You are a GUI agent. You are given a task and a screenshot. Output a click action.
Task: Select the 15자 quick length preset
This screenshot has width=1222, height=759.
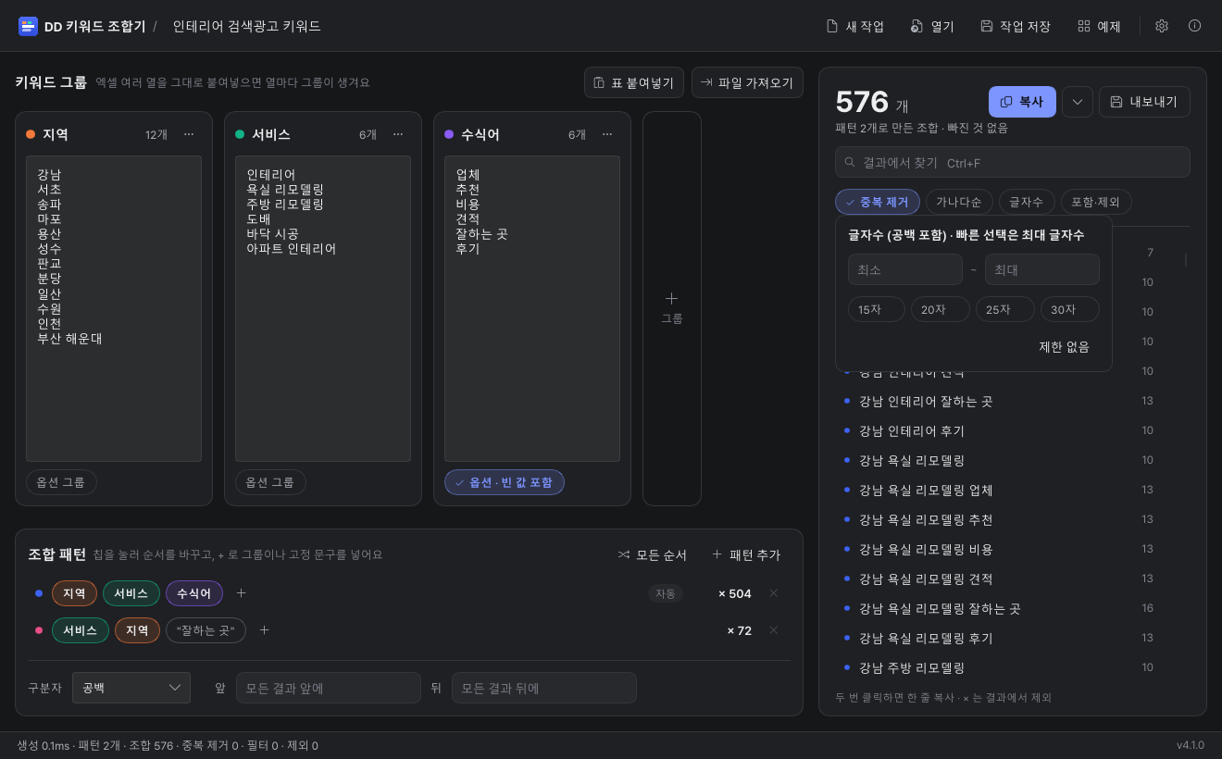(877, 309)
